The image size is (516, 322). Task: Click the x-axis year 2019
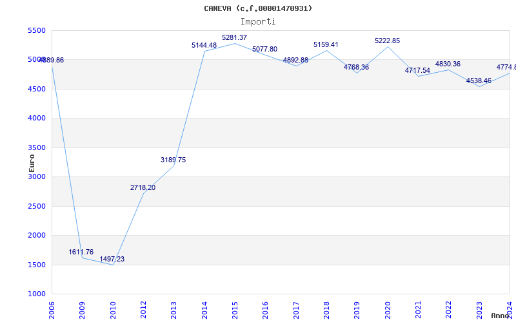[x=357, y=310]
